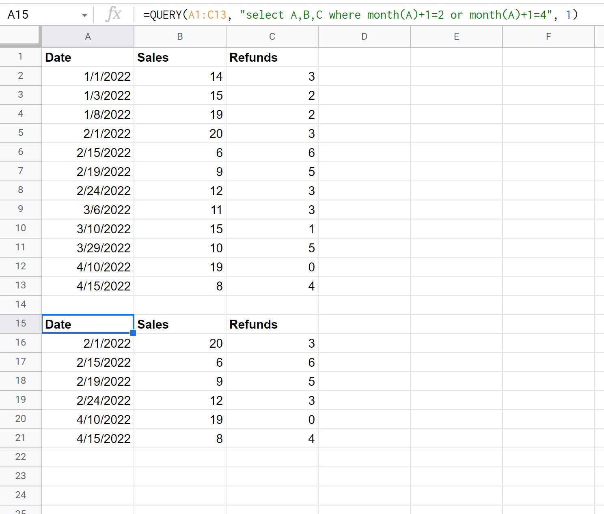Click the cell showing 4/15/2022 in row 21
The image size is (604, 514).
click(88, 439)
